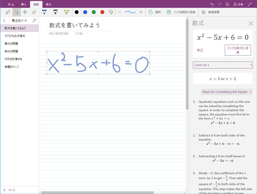Image resolution: width=257 pixels, height=194 pixels.
Task: Increase pen thickness with plus
Action: pyautogui.click(x=141, y=12)
